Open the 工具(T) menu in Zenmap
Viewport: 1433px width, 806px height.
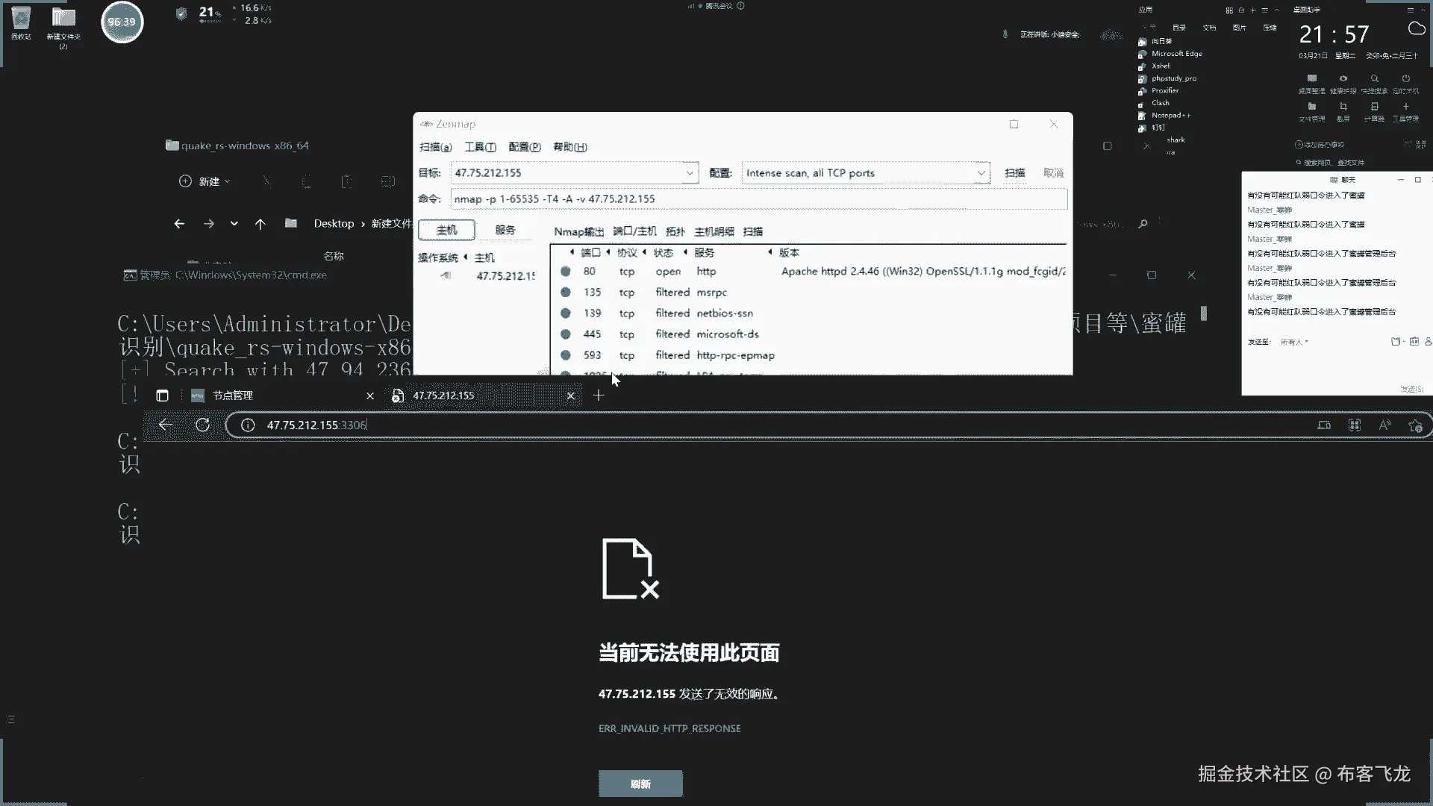(480, 147)
